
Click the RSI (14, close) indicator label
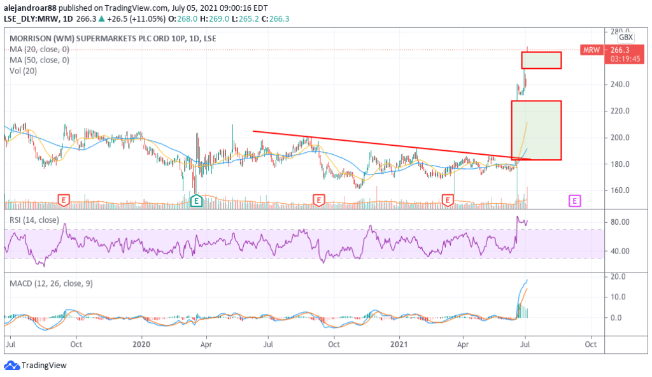coord(34,220)
